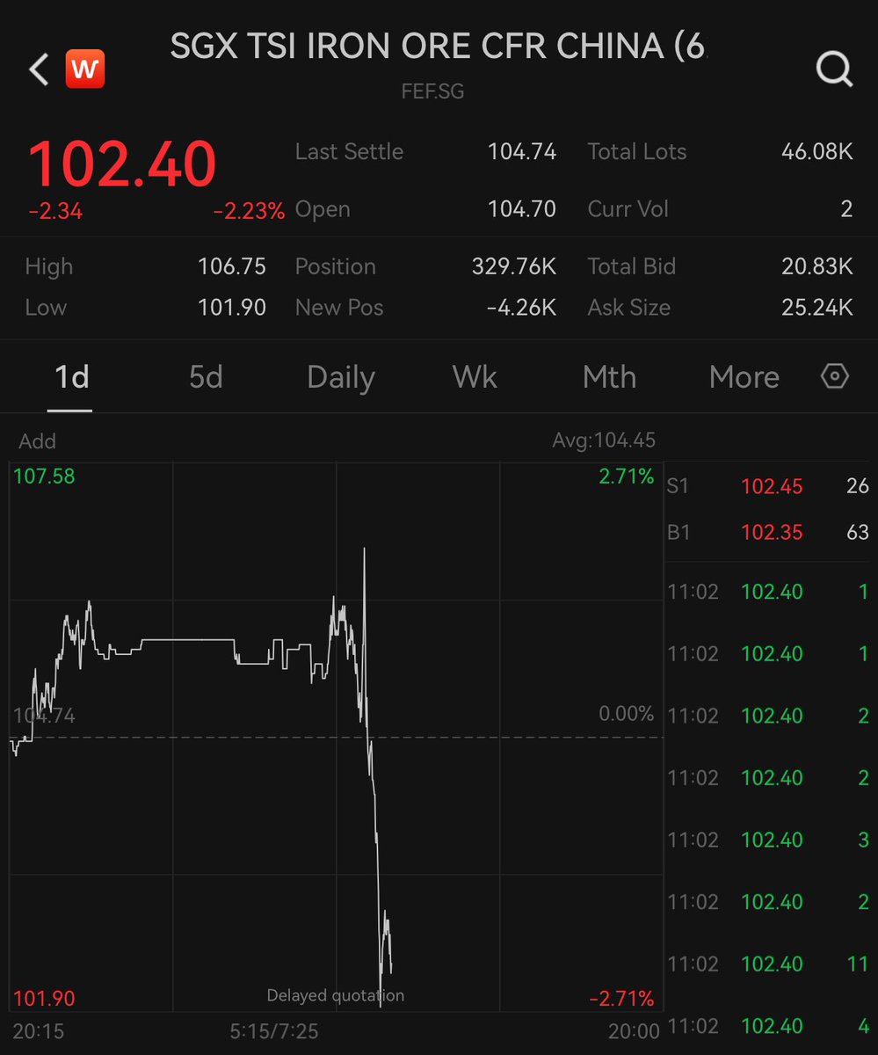
Task: Open the More timeframes dropdown
Action: click(744, 377)
